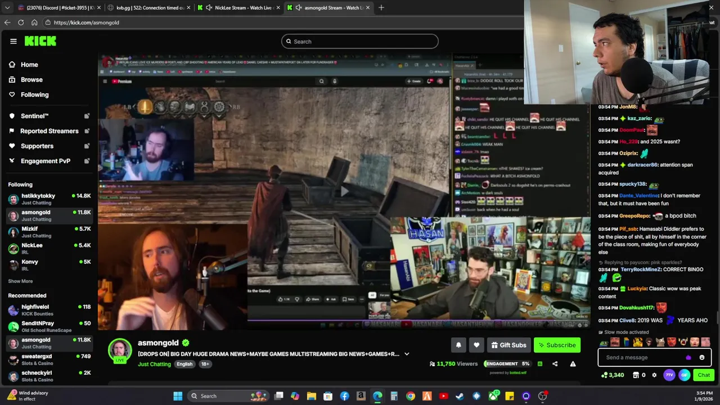Open hstikkytokky channel in Following list
Screen dimensions: 720x405
click(x=49, y=199)
